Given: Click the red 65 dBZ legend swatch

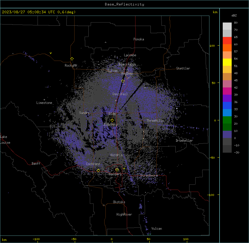Looking at the screenshot, I should pyautogui.click(x=227, y=40).
